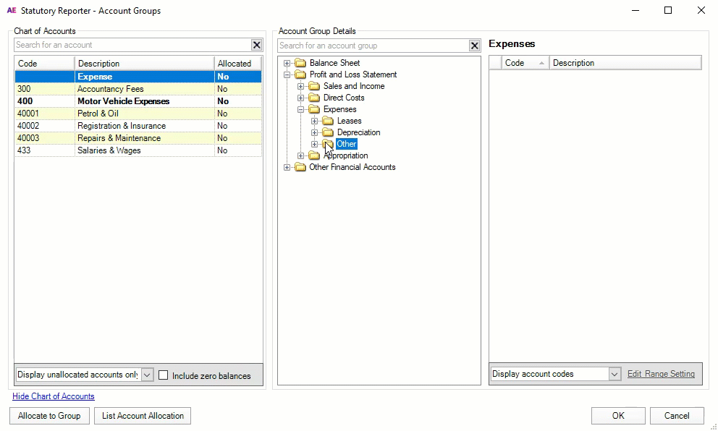
Task: Click the Search for an account field
Action: coord(130,45)
